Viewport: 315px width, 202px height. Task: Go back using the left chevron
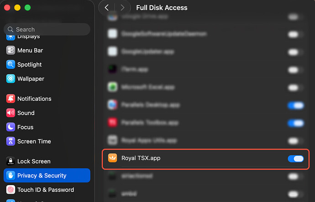(107, 8)
